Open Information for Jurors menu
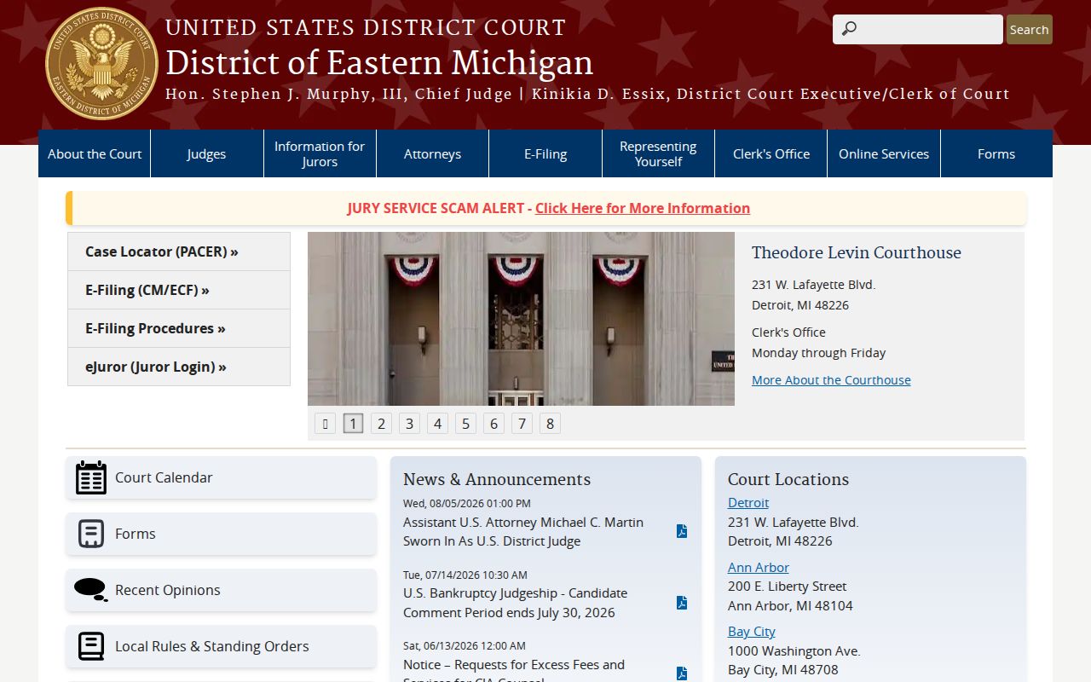The width and height of the screenshot is (1091, 682). [320, 153]
